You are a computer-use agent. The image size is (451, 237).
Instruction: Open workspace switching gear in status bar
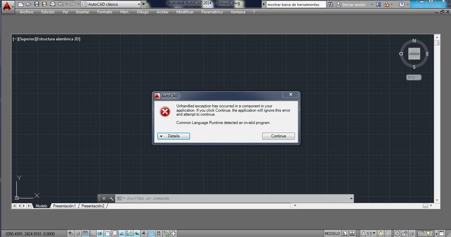pyautogui.click(x=397, y=233)
